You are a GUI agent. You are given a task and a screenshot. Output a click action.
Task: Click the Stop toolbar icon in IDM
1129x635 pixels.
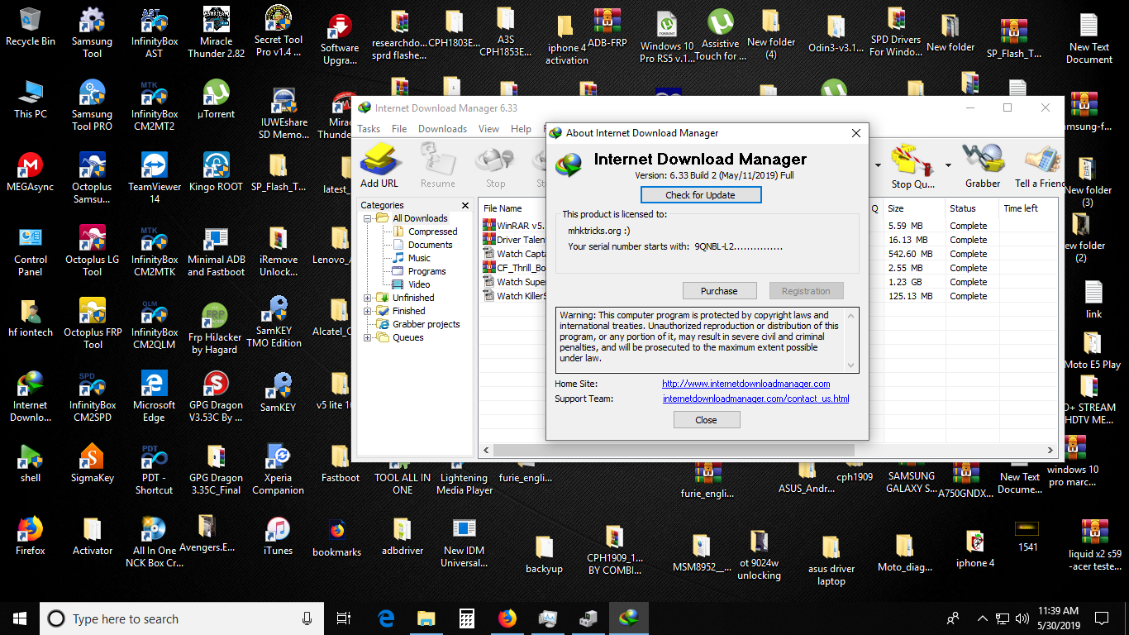tap(495, 165)
